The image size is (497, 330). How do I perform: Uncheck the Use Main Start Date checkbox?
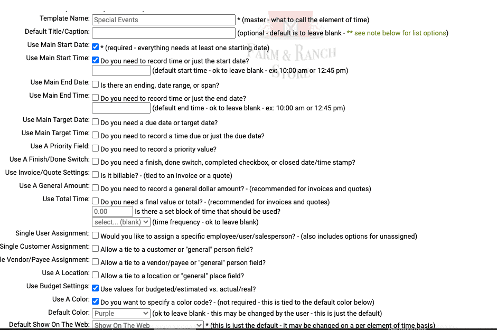pos(96,47)
